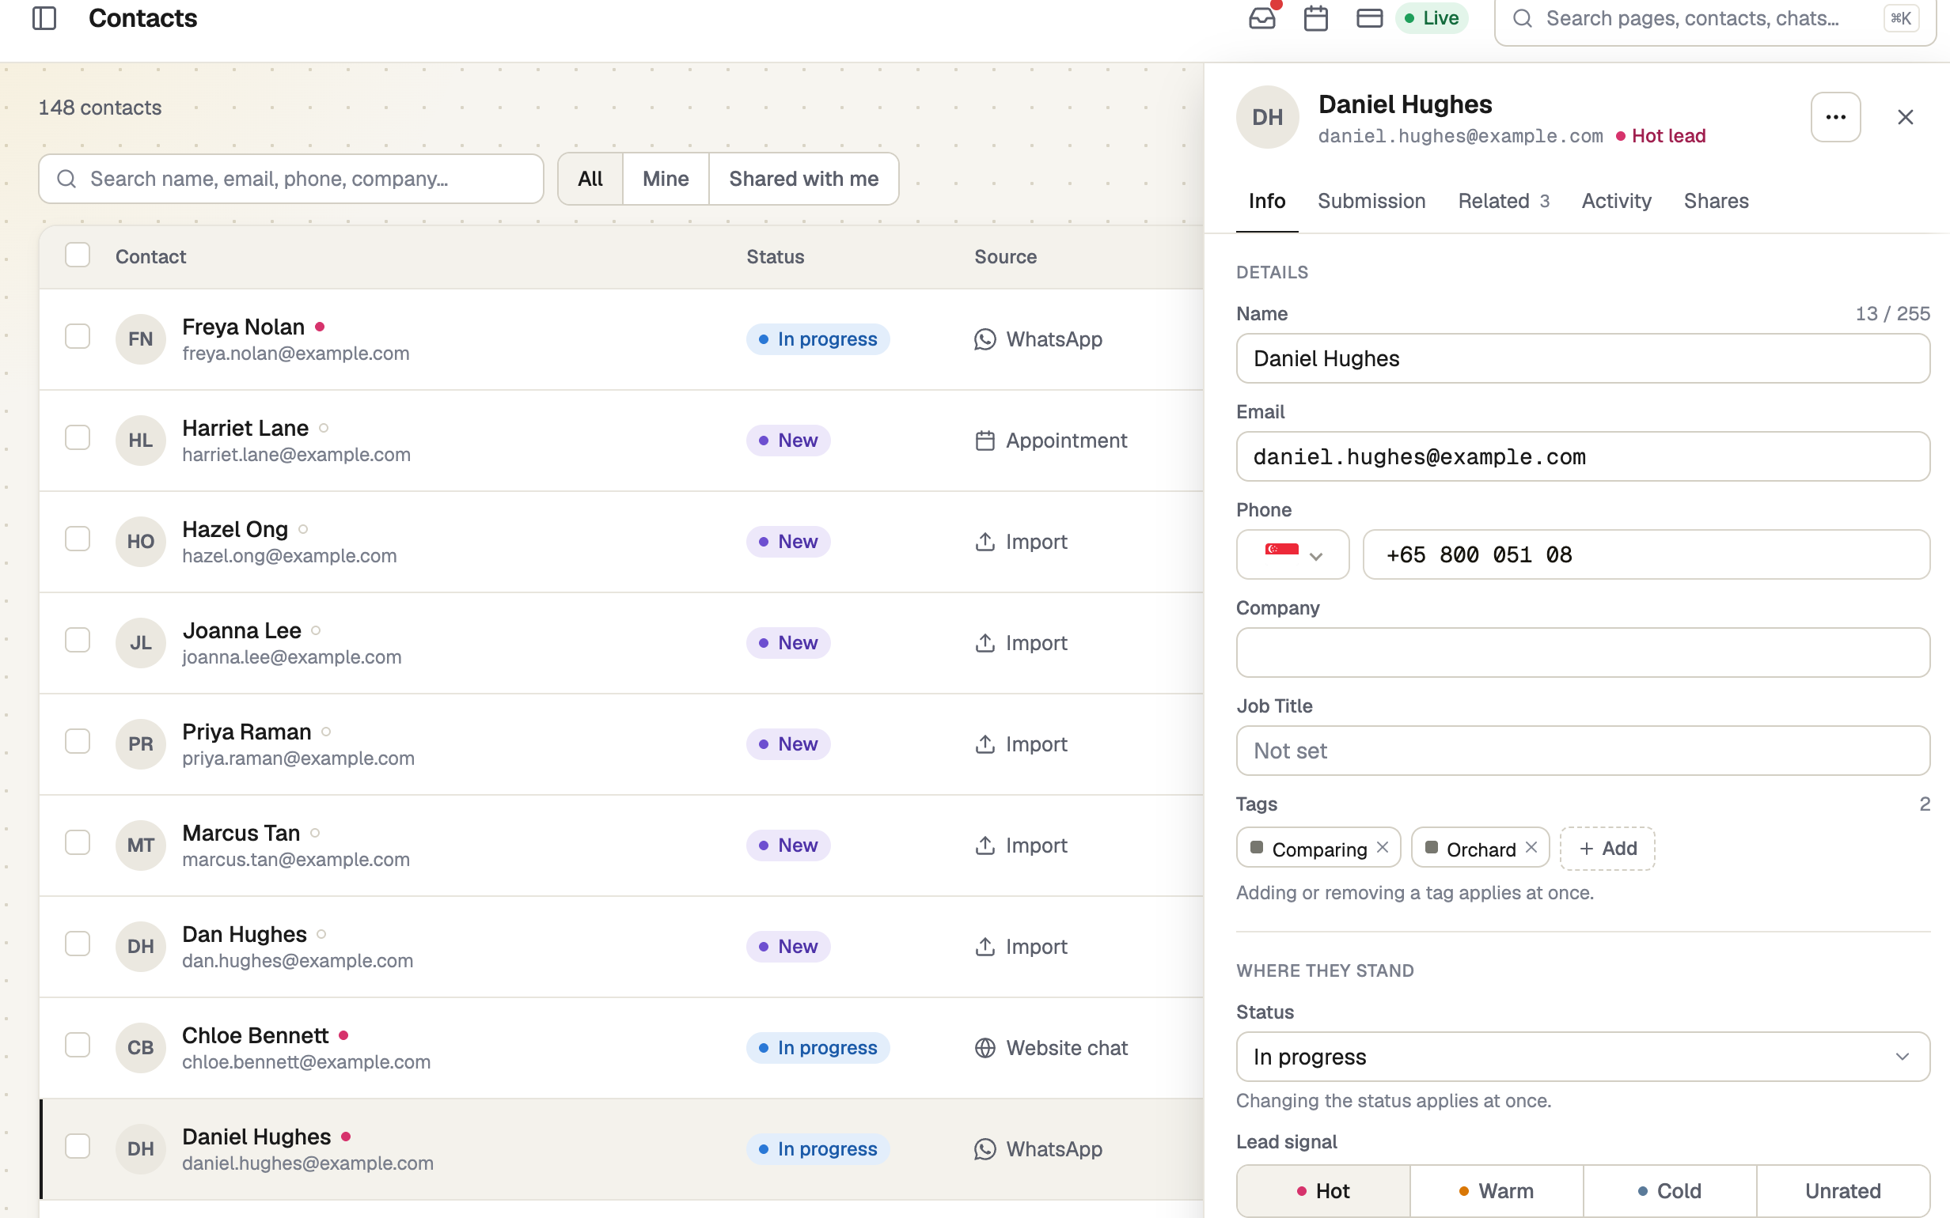The image size is (1950, 1218).
Task: Open the Related tab
Action: [x=1504, y=202]
